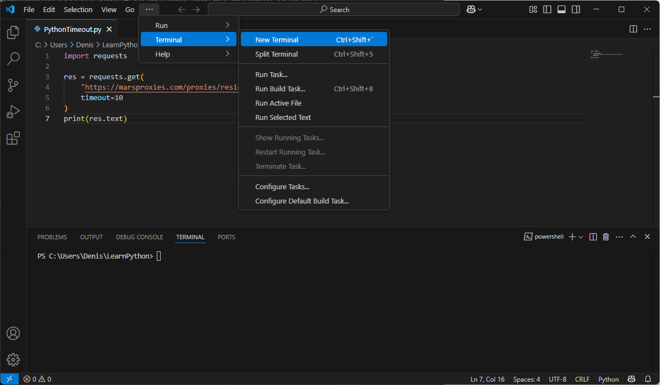
Task: Select Run Build Task... menu item
Action: coord(314,89)
